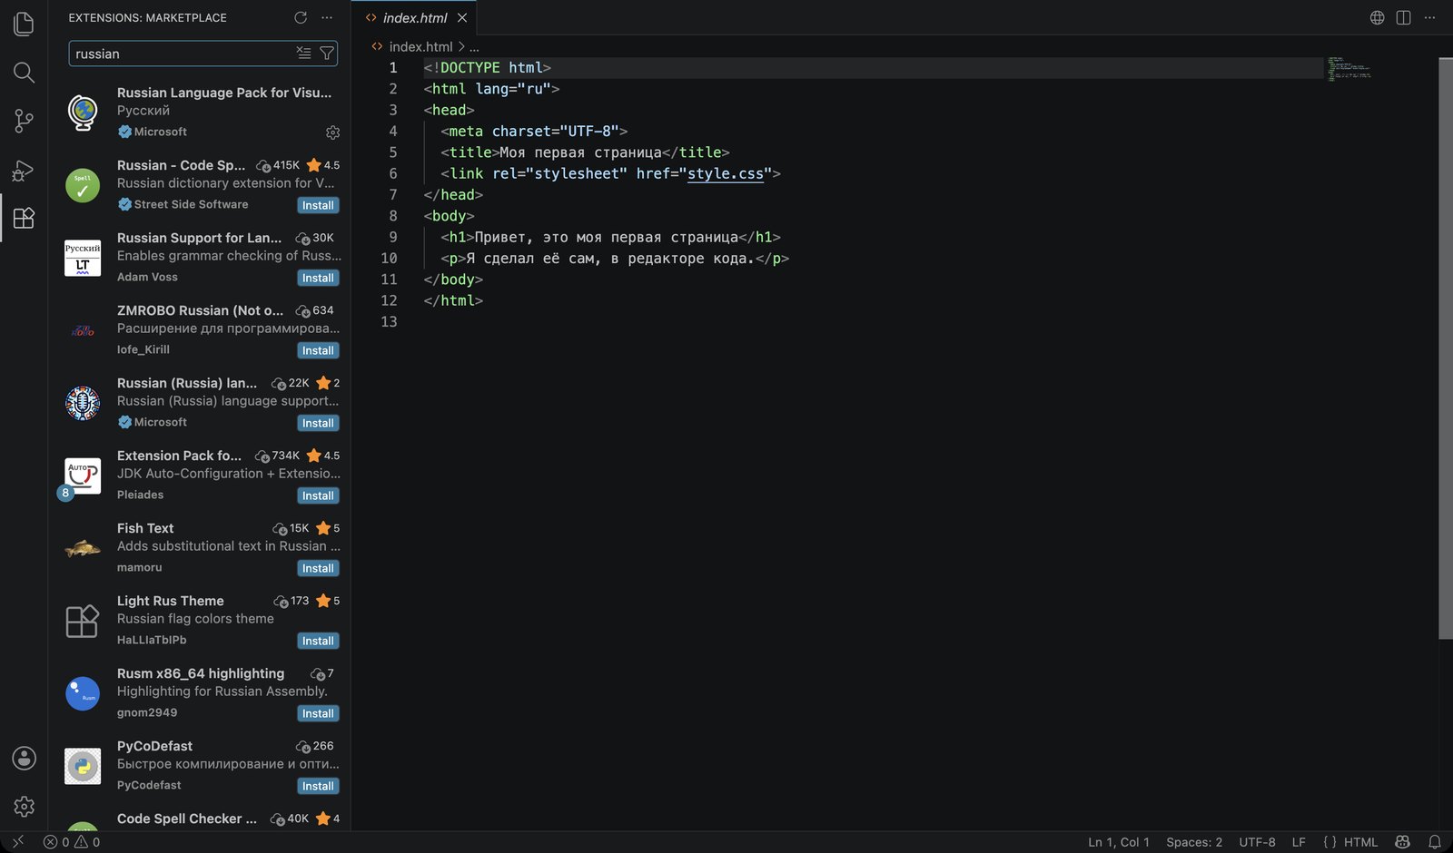
Task: Install the PyCoDefast extension
Action: [318, 786]
